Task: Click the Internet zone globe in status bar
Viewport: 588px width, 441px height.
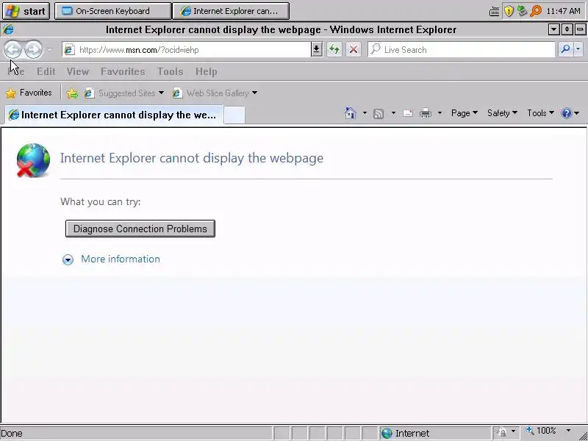Action: 387,433
